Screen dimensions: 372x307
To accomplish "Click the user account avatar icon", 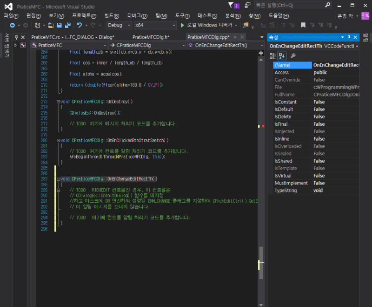I will (x=365, y=16).
